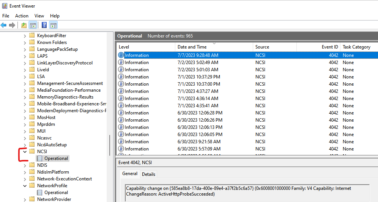Expand the Management-SecureAssessment node
This screenshot has height=202, width=378.
(25, 84)
